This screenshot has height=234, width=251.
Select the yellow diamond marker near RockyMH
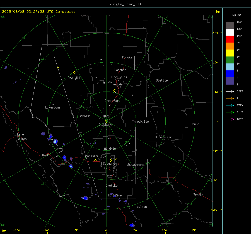pos(74,73)
